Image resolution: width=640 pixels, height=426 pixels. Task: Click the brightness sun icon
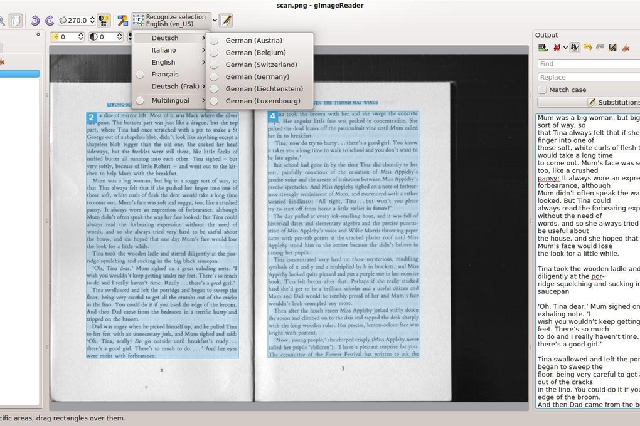pyautogui.click(x=55, y=37)
